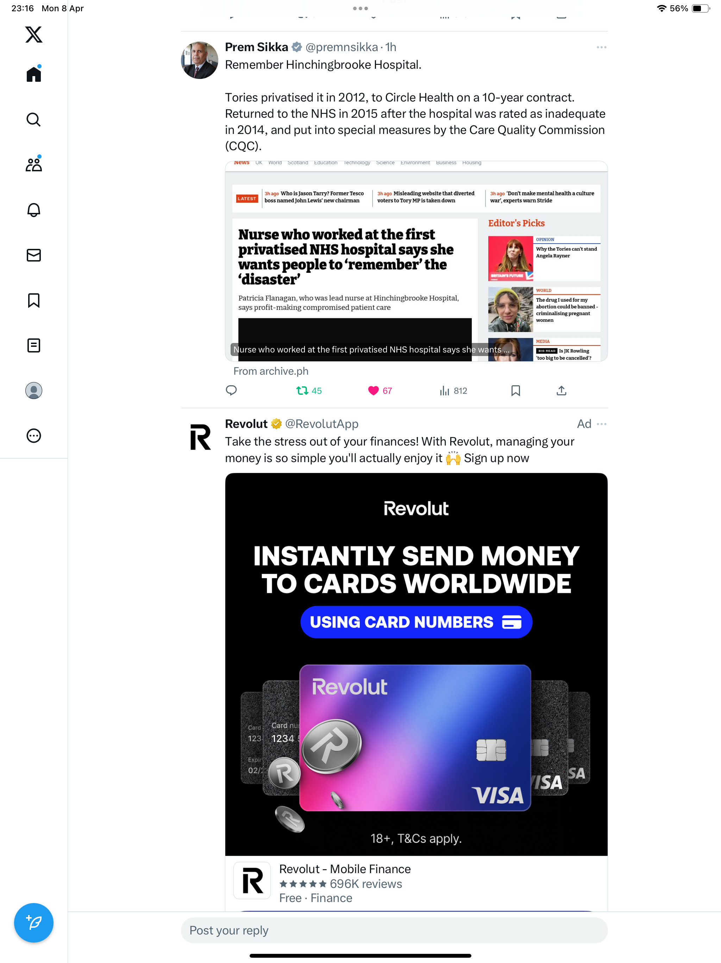Tap the compose new post button

point(33,922)
